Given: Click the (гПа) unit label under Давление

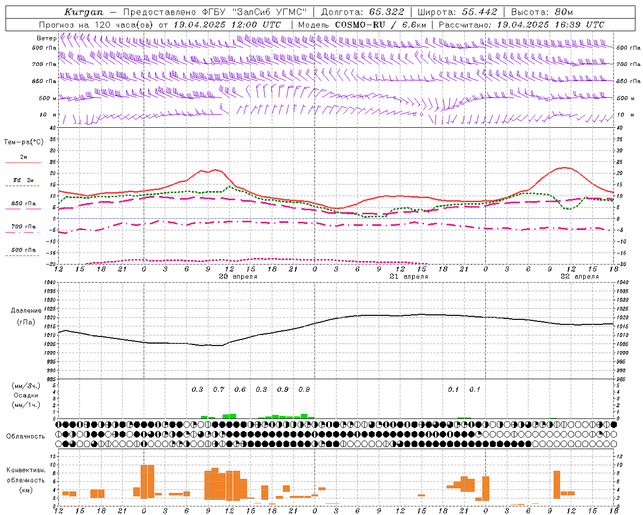Looking at the screenshot, I should (x=26, y=322).
